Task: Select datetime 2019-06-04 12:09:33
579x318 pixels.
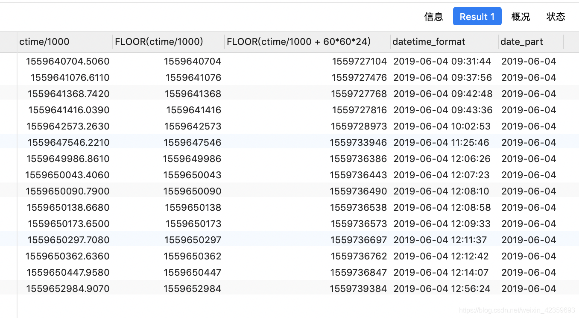Action: point(442,224)
